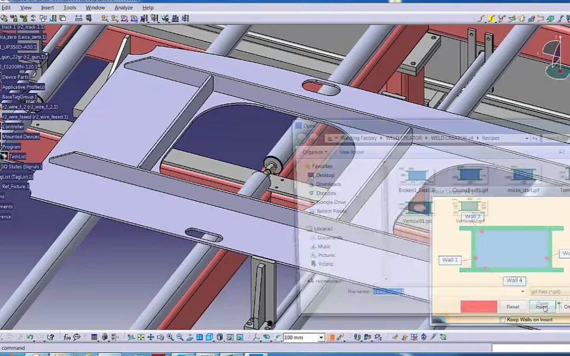The image size is (570, 356).
Task: Click the Insert button in Weld Creator
Action: coord(541,306)
